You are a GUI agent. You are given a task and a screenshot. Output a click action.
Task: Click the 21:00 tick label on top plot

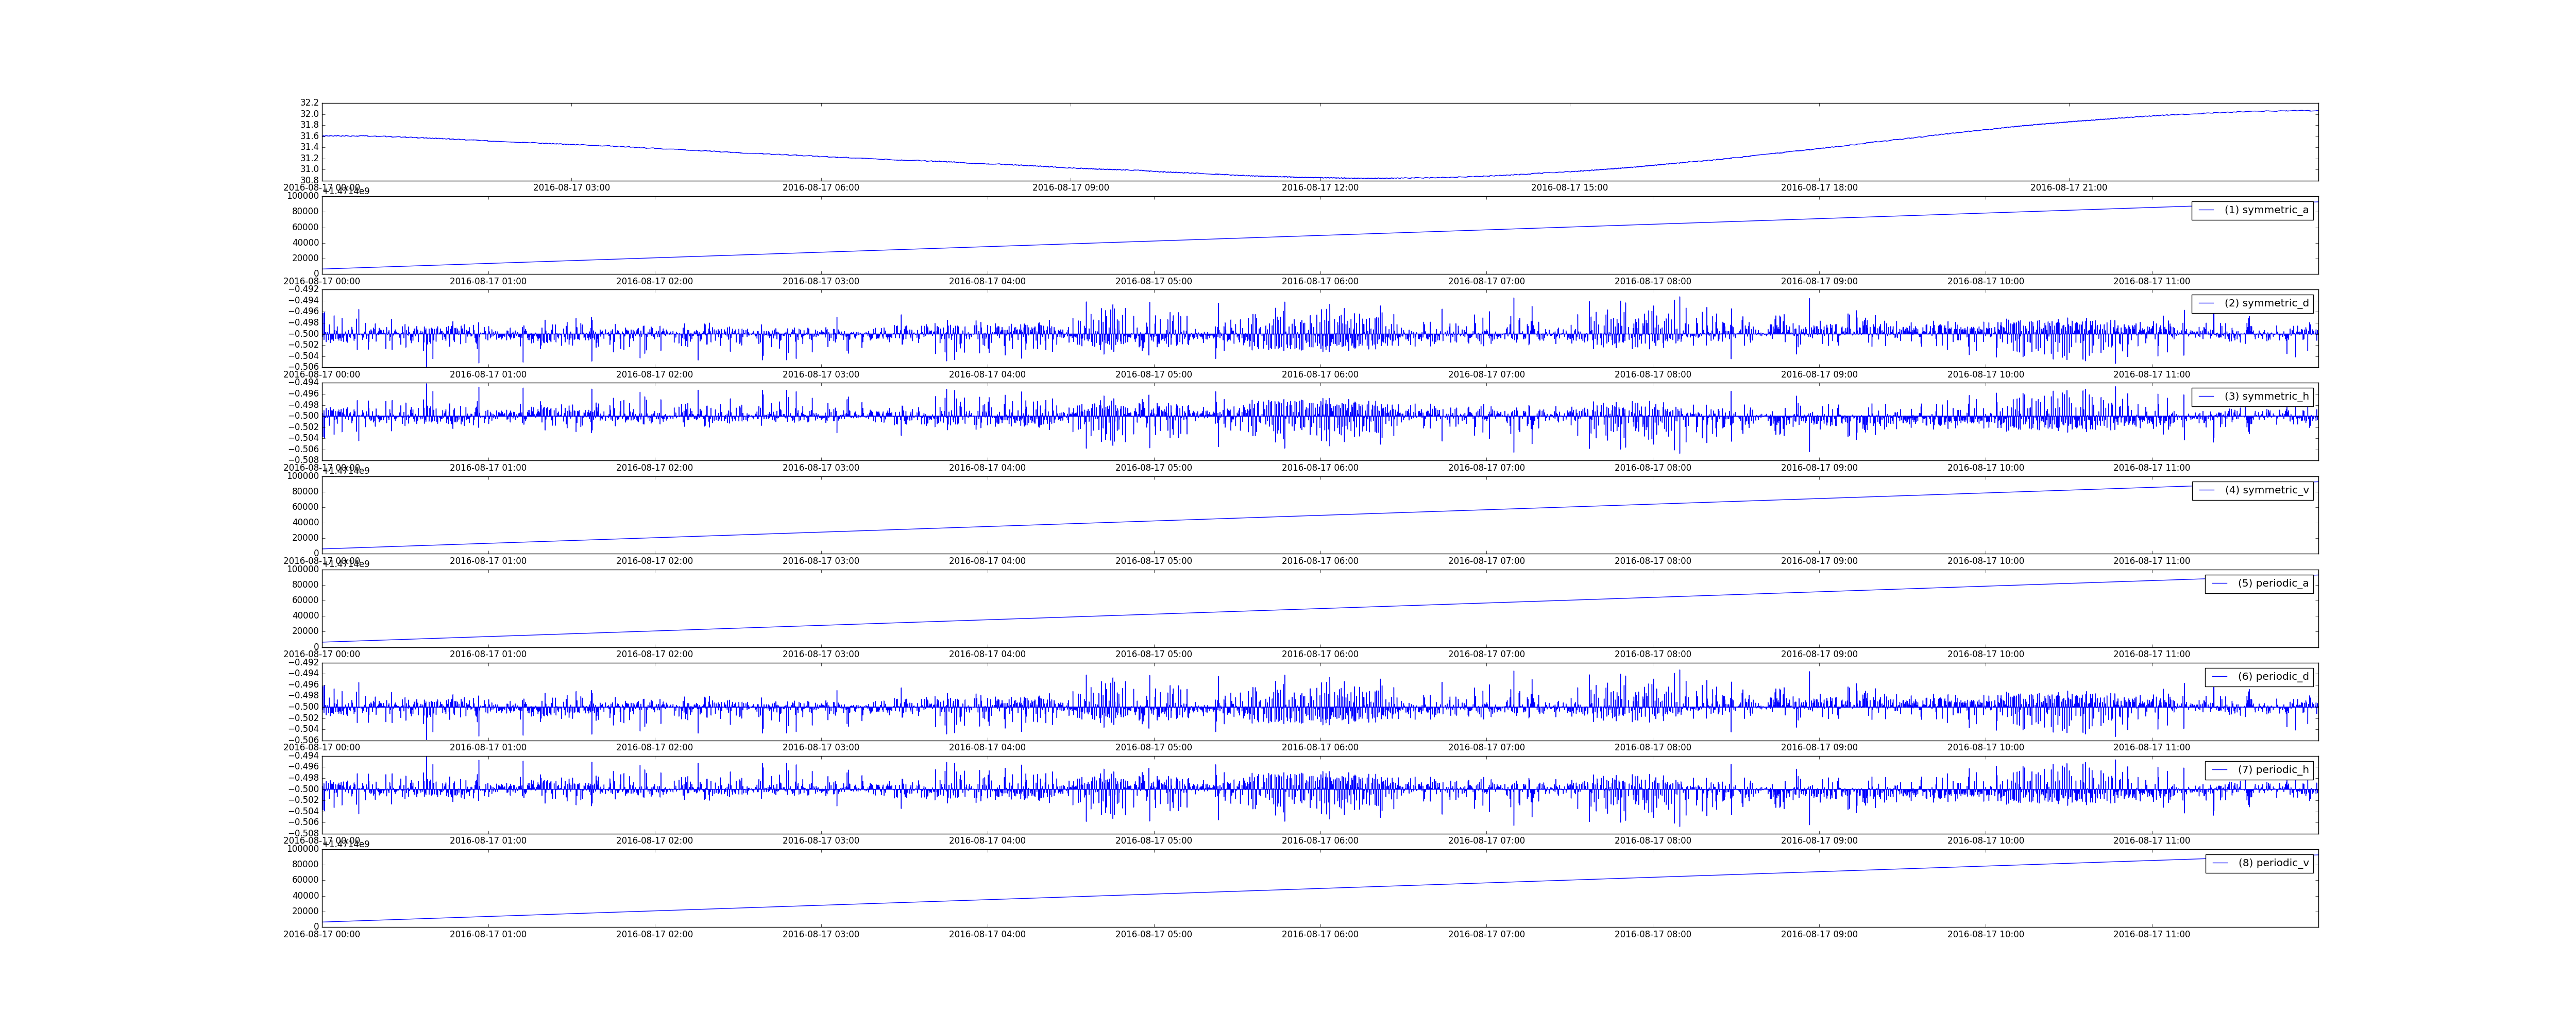click(x=2068, y=188)
